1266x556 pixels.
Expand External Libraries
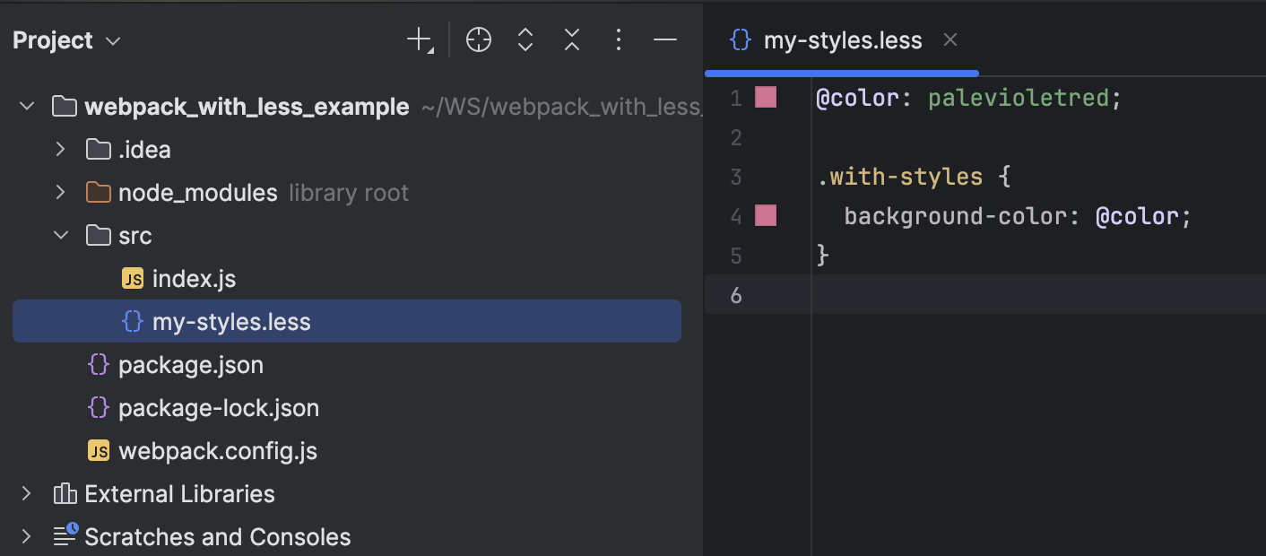click(x=25, y=493)
